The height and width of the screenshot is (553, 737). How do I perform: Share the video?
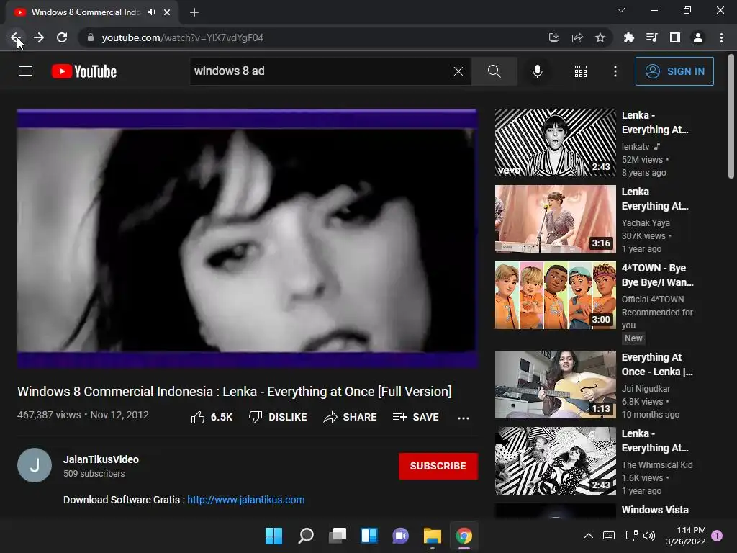[351, 417]
